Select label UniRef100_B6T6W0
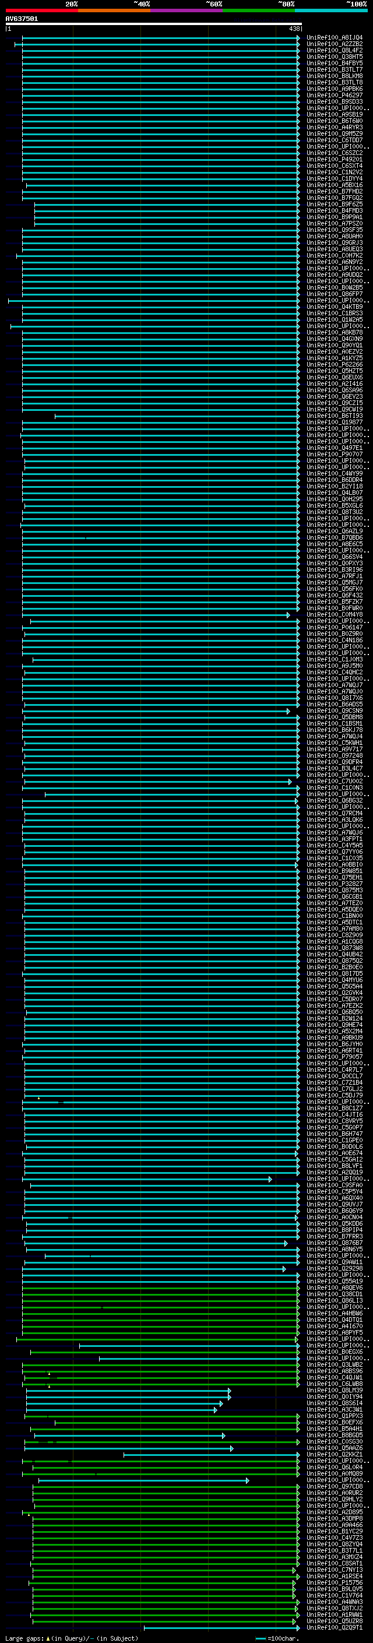The width and height of the screenshot is (373, 1643). click(334, 121)
